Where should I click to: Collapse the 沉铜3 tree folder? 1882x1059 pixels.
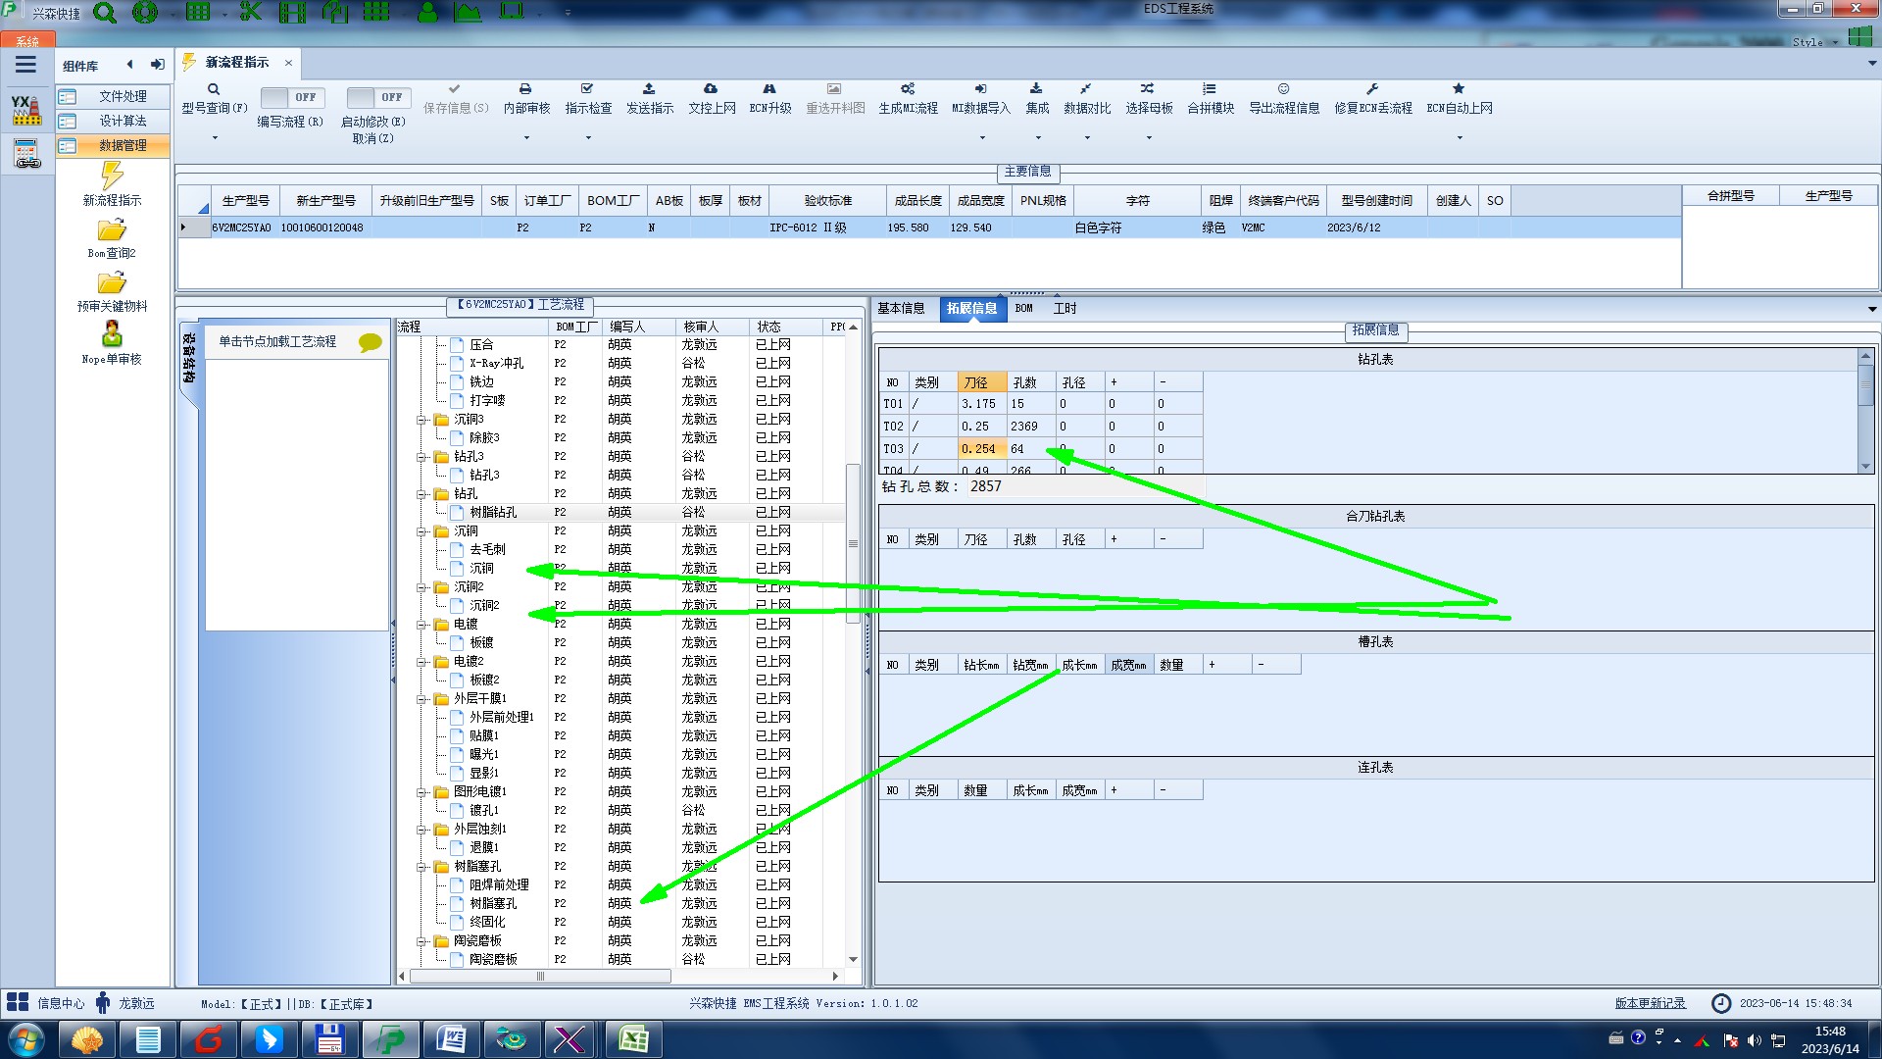421,420
